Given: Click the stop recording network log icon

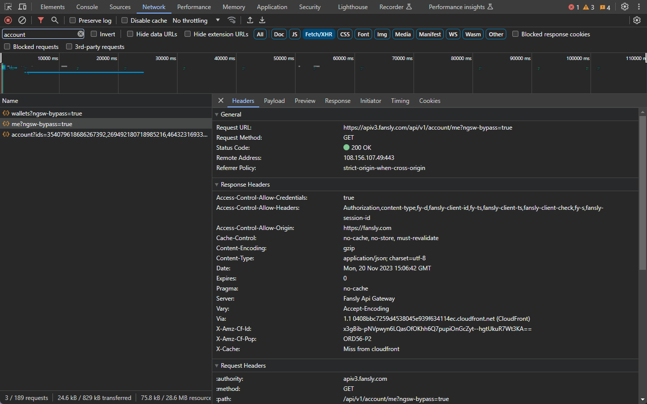Looking at the screenshot, I should click(8, 20).
